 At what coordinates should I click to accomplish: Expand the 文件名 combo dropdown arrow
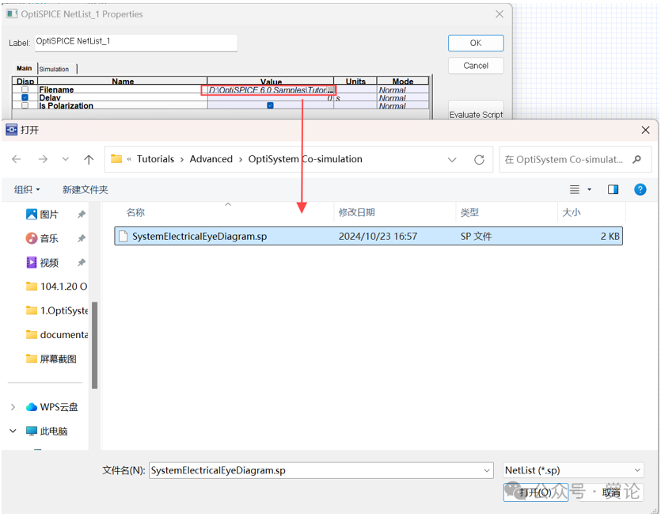[x=487, y=470]
